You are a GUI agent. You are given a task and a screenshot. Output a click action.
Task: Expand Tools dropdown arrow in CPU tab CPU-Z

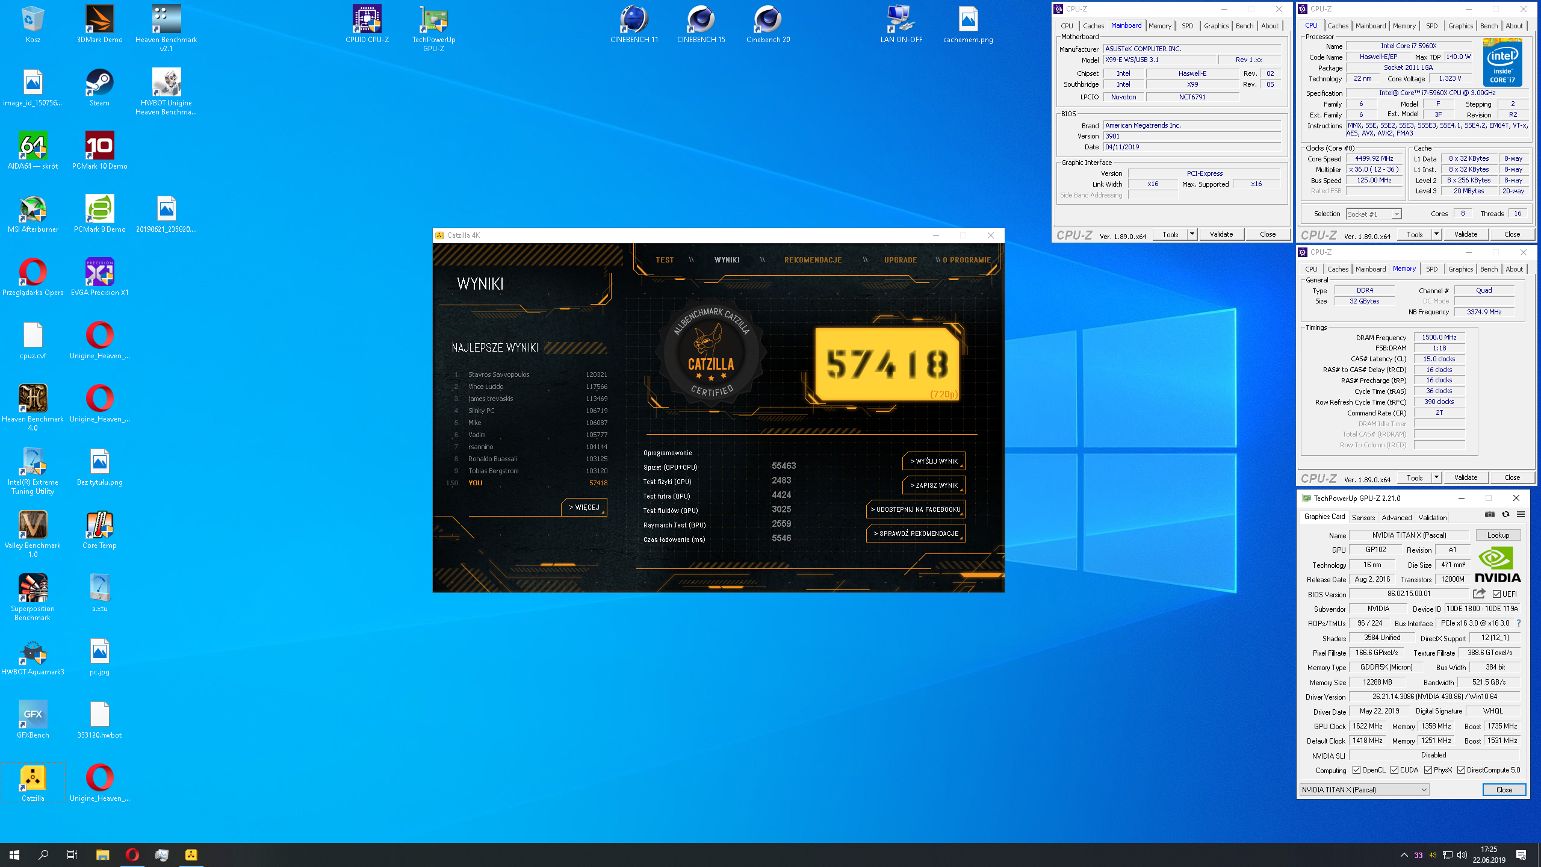[x=1436, y=234]
